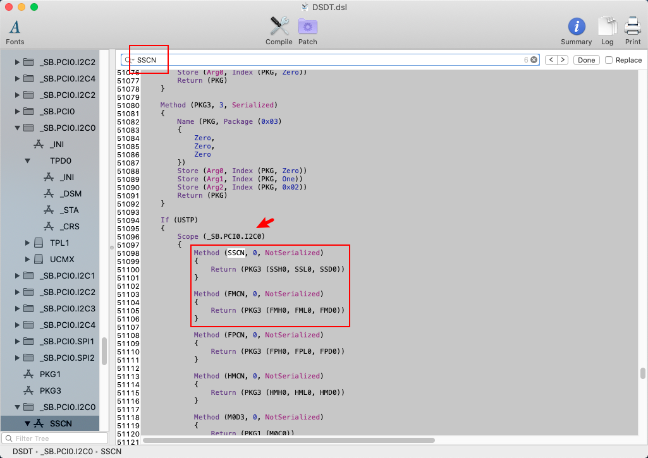Screen dimensions: 648x458
Task: Click SSCN in the bottom path bar
Action: tap(111, 452)
